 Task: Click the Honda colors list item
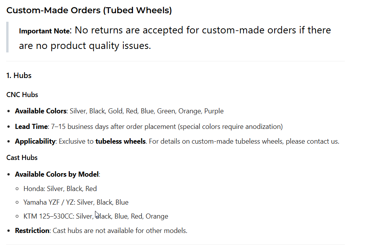[x=60, y=189]
